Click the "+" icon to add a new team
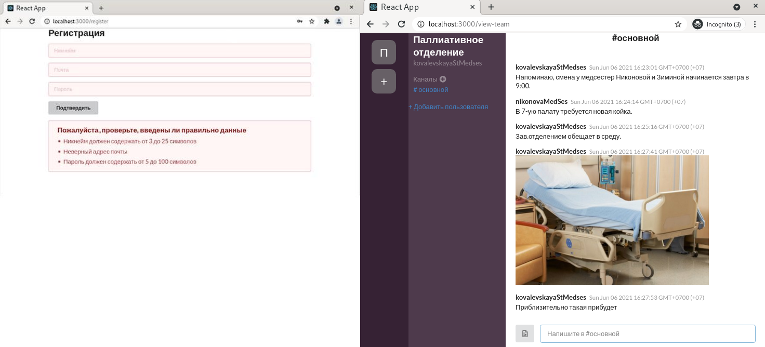 pos(384,81)
